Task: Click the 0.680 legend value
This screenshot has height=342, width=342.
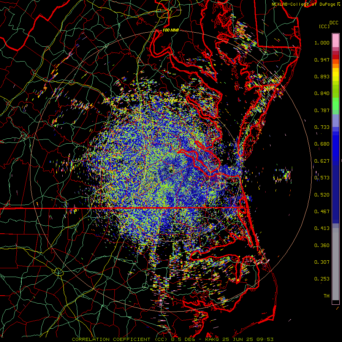Action: pyautogui.click(x=322, y=144)
